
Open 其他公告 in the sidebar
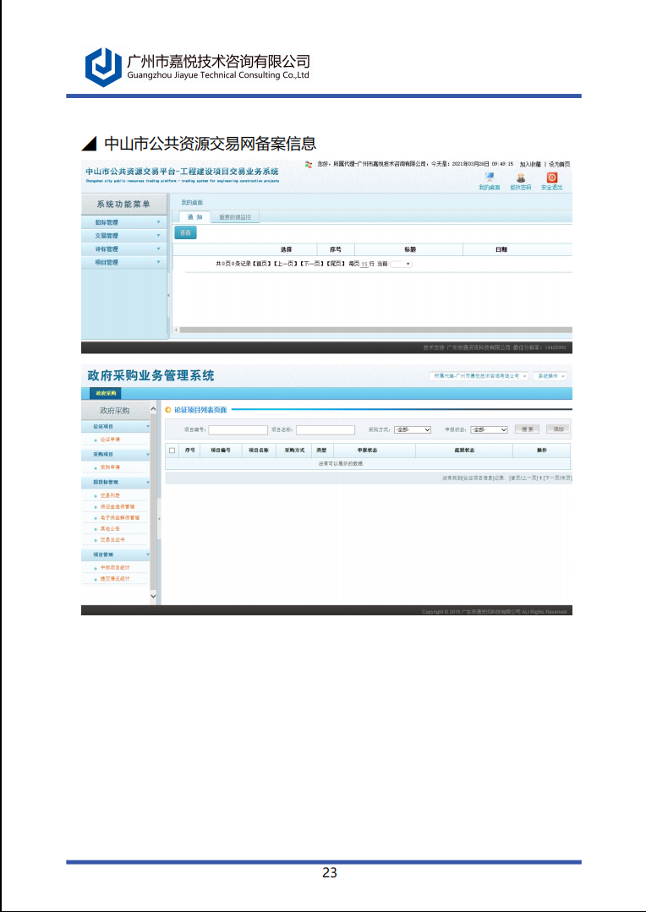click(110, 529)
